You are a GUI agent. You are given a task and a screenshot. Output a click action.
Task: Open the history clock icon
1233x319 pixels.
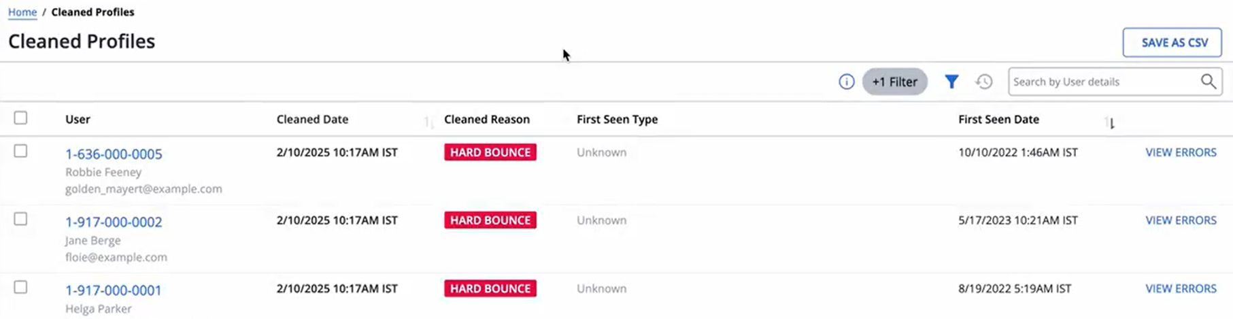[x=984, y=82]
